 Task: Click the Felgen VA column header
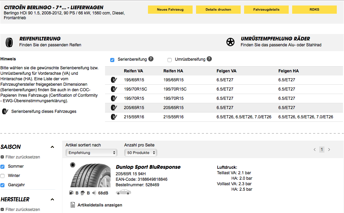click(226, 71)
